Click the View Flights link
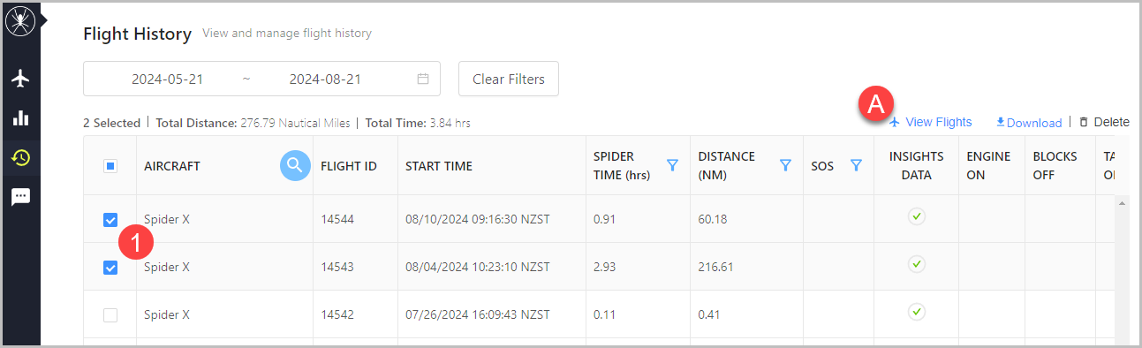1142x348 pixels. [930, 122]
